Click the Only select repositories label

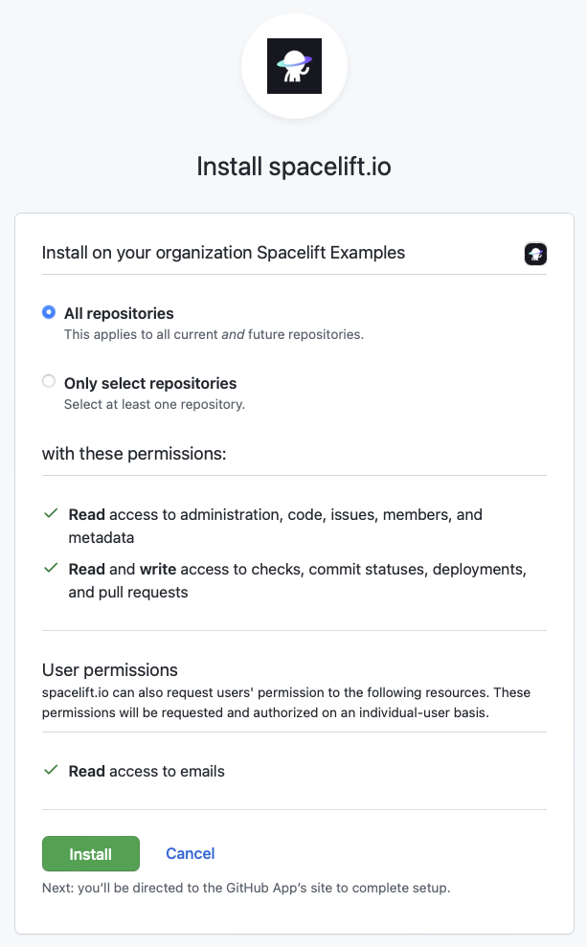tap(150, 384)
